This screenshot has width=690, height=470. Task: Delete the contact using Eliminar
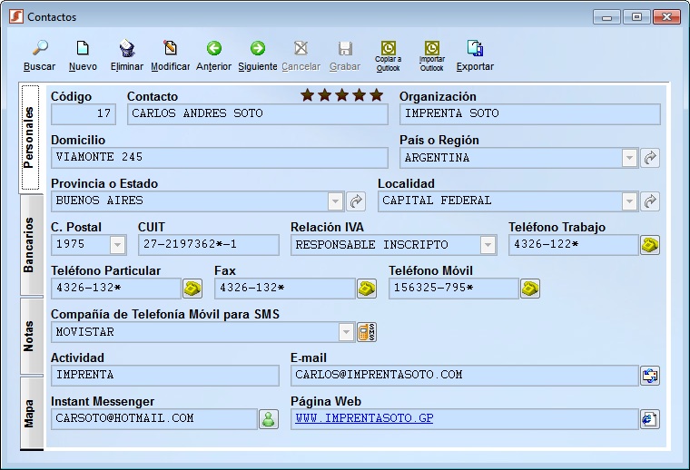127,50
